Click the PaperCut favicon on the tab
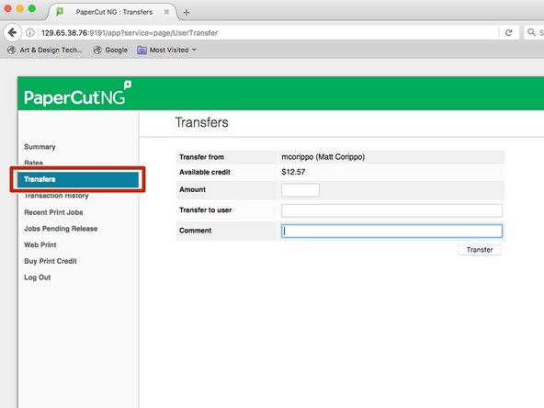This screenshot has width=544, height=408. (x=60, y=12)
